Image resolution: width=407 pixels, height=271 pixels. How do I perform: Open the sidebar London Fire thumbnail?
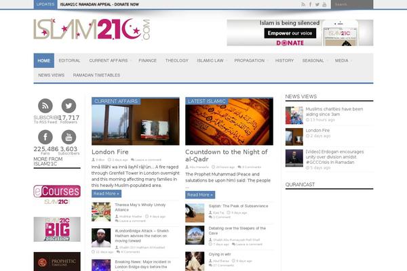coord(294,137)
